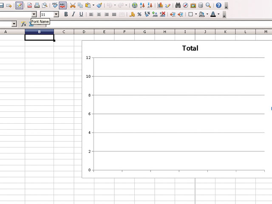Sort descending Z to A
The height and width of the screenshot is (204, 272).
150,6
